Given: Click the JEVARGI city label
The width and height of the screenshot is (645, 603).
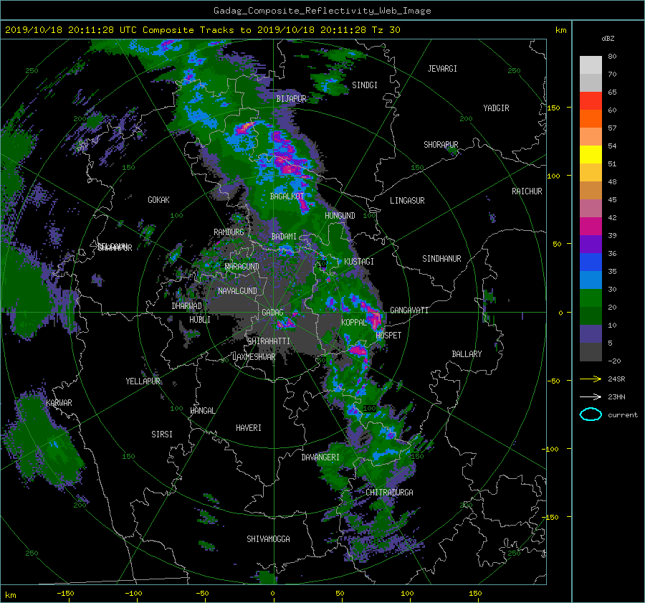Looking at the screenshot, I should 442,68.
